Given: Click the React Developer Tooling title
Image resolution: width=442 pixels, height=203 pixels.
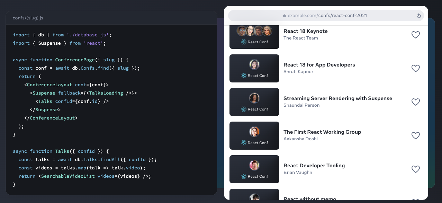Looking at the screenshot, I should click(x=314, y=166).
